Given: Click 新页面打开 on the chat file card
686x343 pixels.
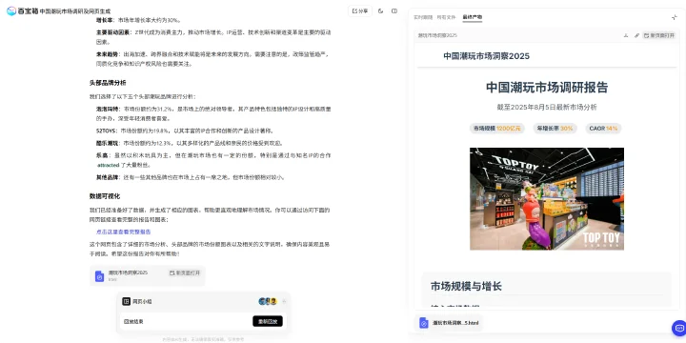Looking at the screenshot, I should point(185,272).
